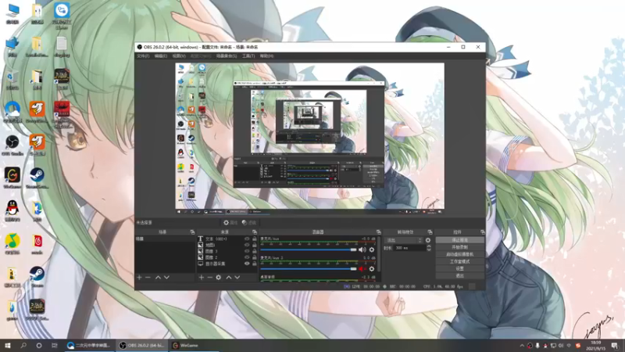
Task: Toggle visibility of the Image 3 source
Action: pyautogui.click(x=247, y=251)
